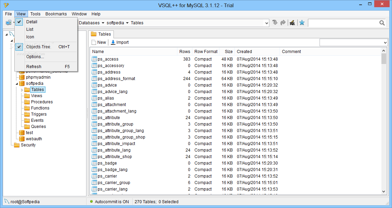Screen dimensions: 392x208
Task: Click the ps_badge table icon
Action: (x=94, y=163)
